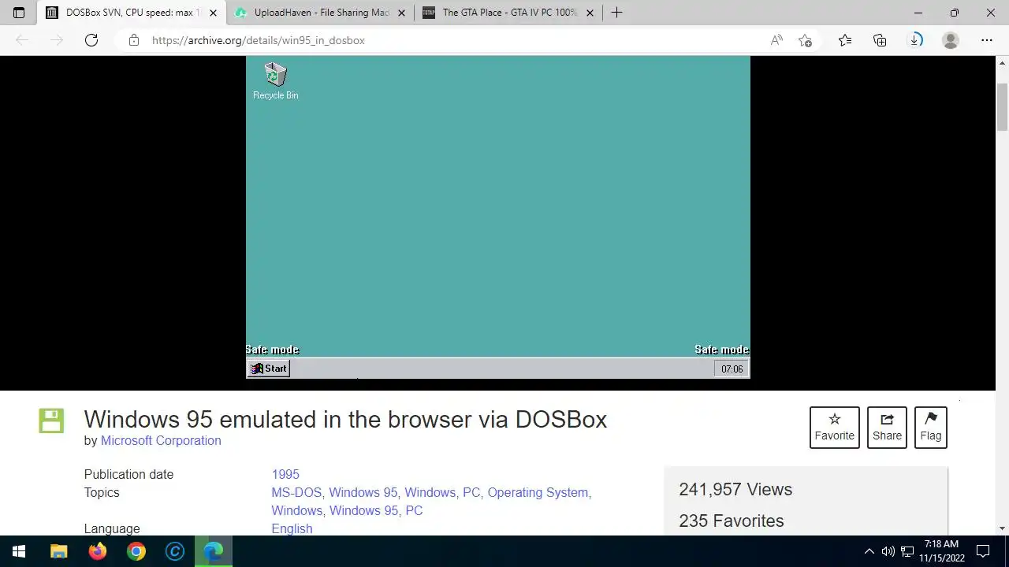Open the Operating System topic link
This screenshot has width=1009, height=567.
tap(538, 492)
